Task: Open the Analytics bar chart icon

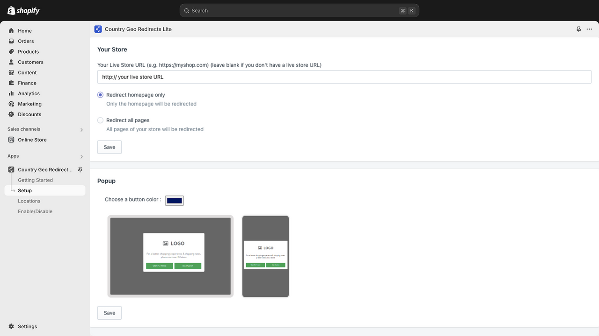Action: click(11, 93)
